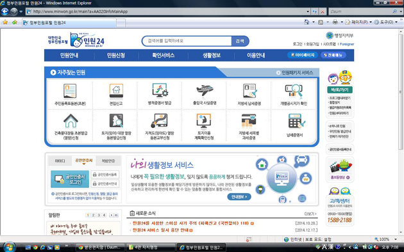
Task: Go back with the browser back arrow
Action: click(5, 12)
